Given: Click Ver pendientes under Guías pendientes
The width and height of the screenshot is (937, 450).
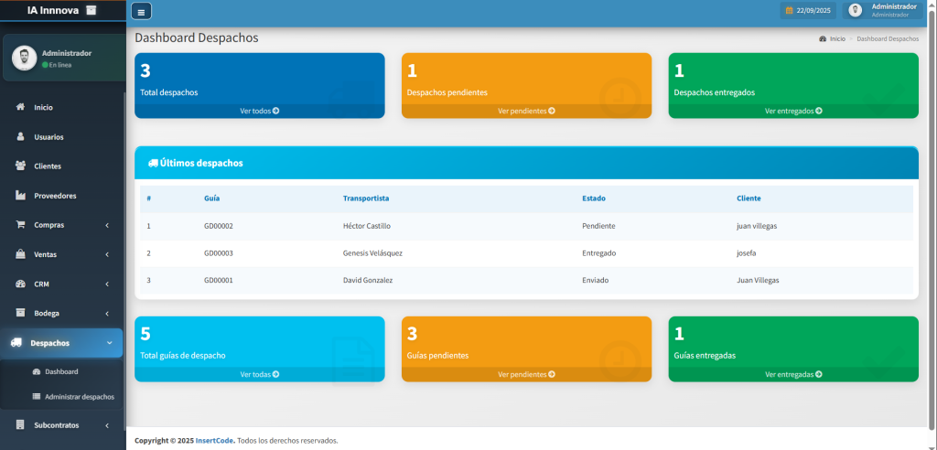Looking at the screenshot, I should 526,374.
